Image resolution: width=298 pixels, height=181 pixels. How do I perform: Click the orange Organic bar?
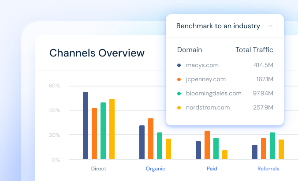tap(151, 139)
